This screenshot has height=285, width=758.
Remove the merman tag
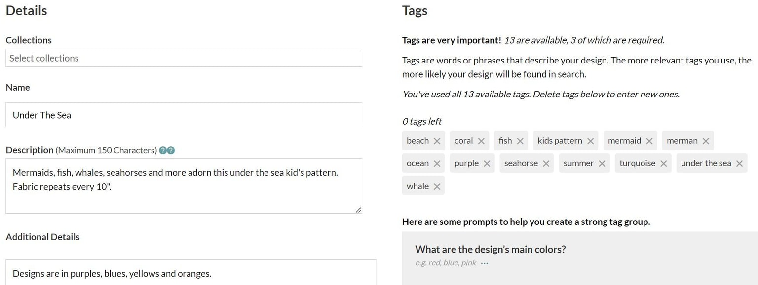click(706, 141)
